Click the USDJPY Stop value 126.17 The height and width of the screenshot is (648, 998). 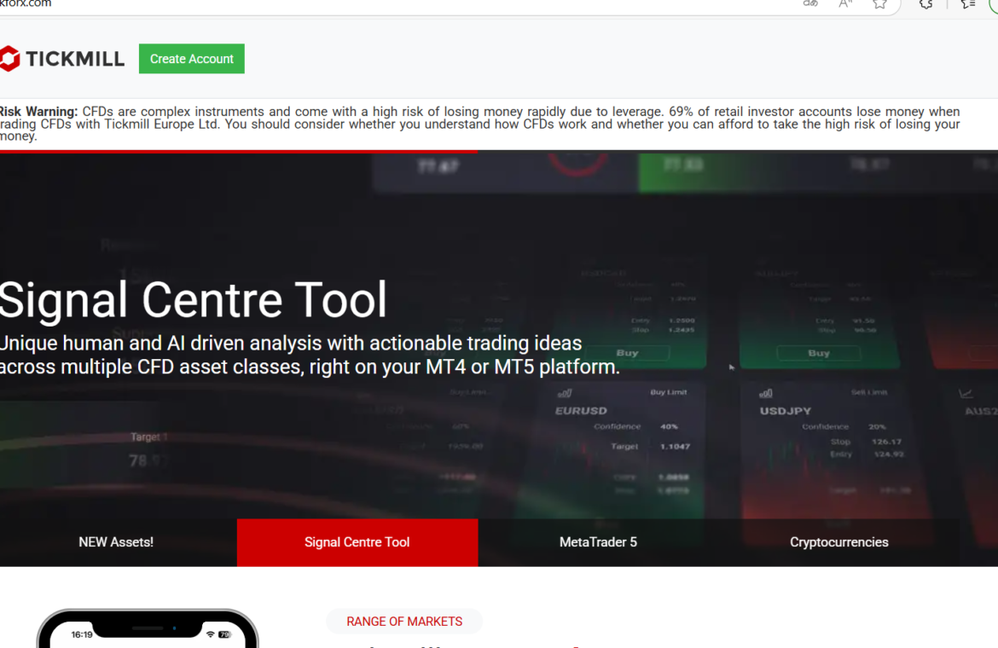[886, 442]
